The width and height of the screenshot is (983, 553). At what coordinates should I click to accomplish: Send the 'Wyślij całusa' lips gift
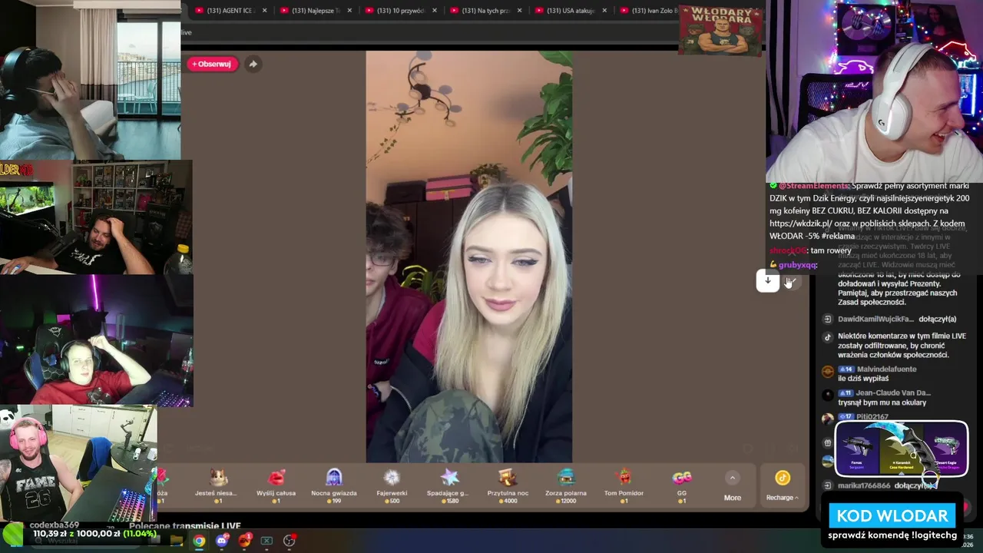[x=276, y=485]
